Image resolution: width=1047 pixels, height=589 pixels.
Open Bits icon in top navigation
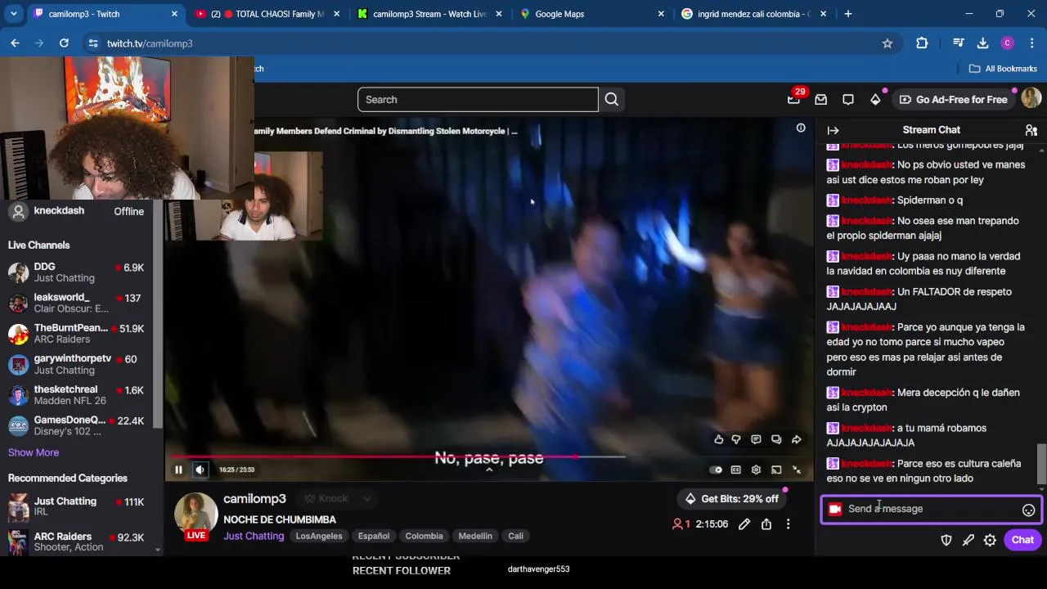[875, 100]
